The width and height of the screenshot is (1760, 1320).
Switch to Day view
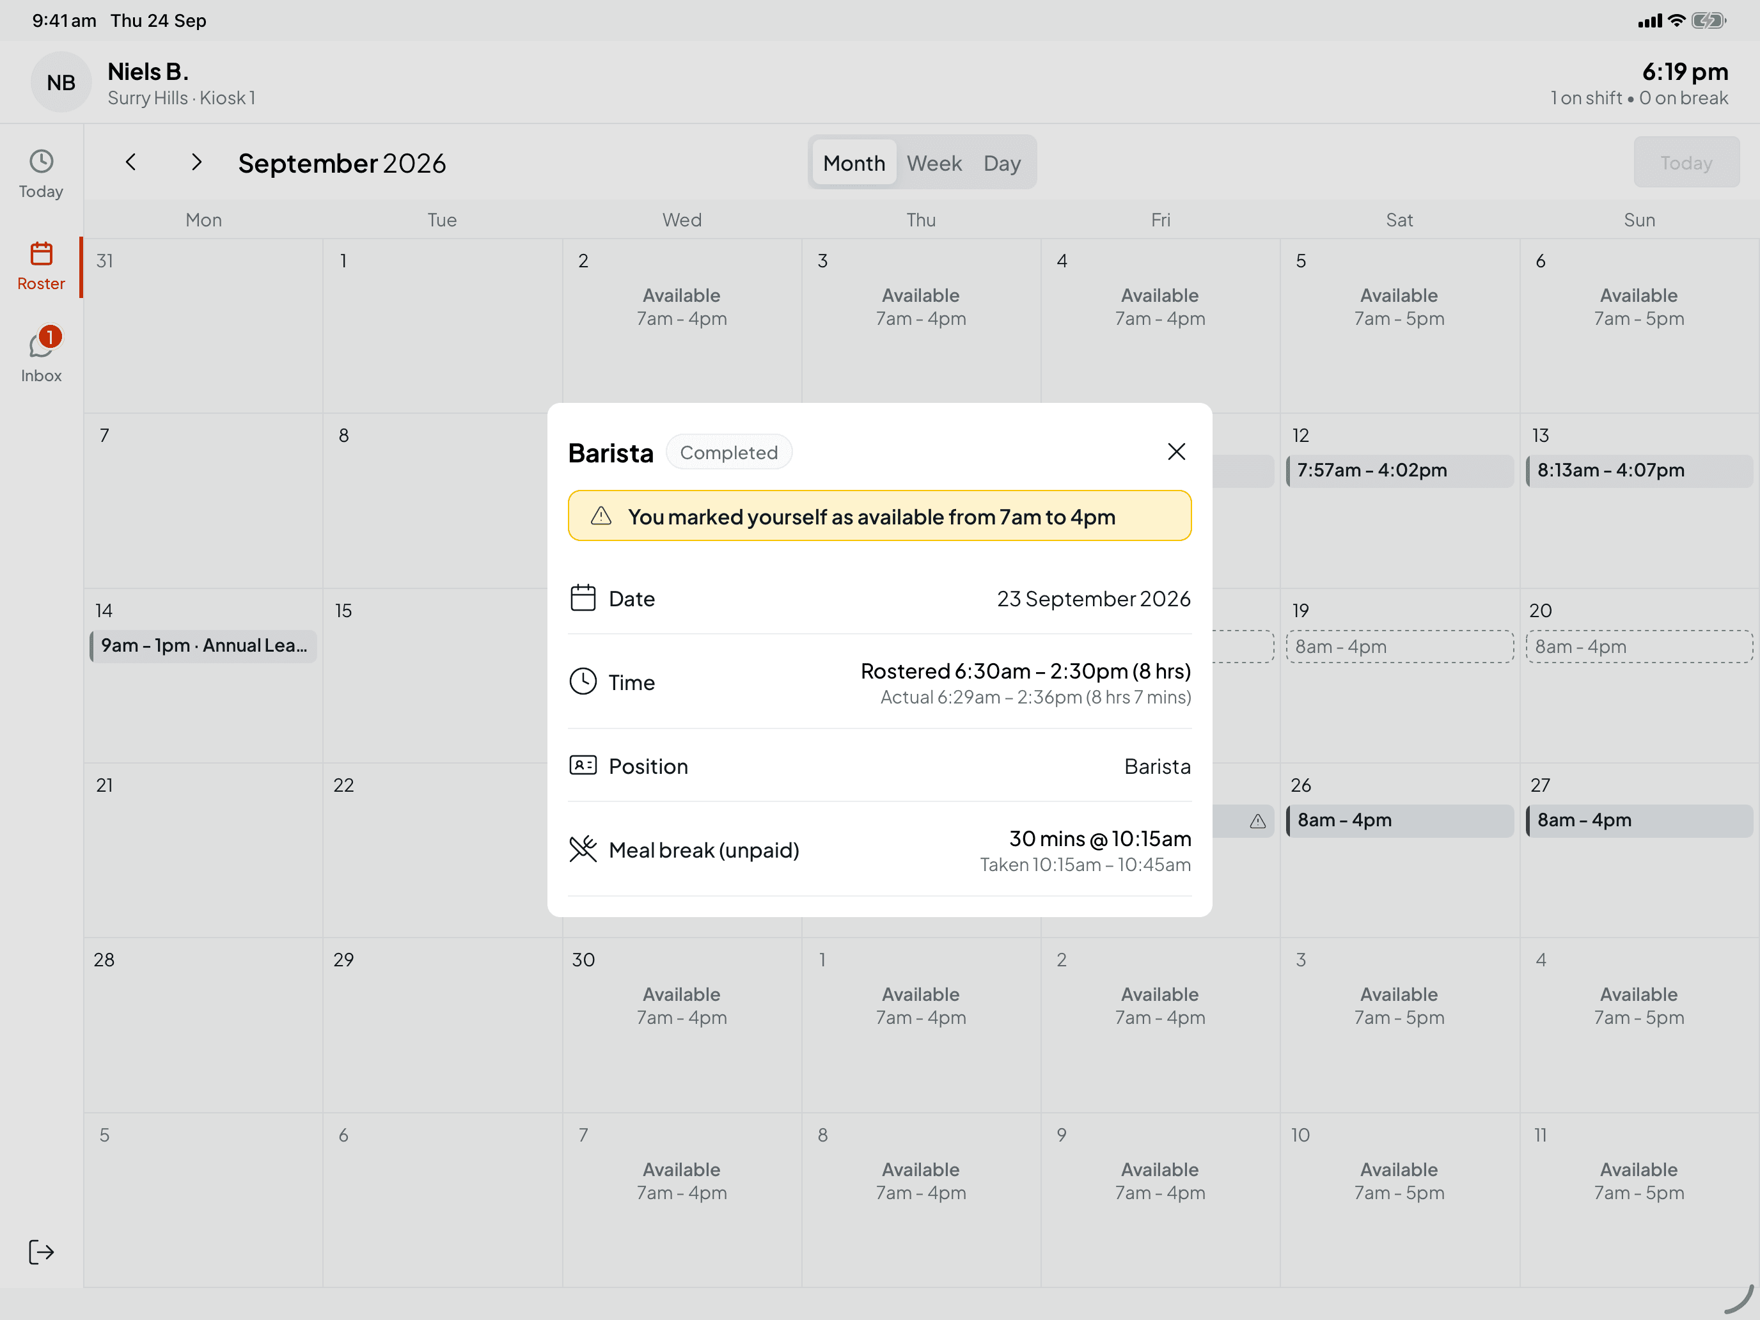1002,163
